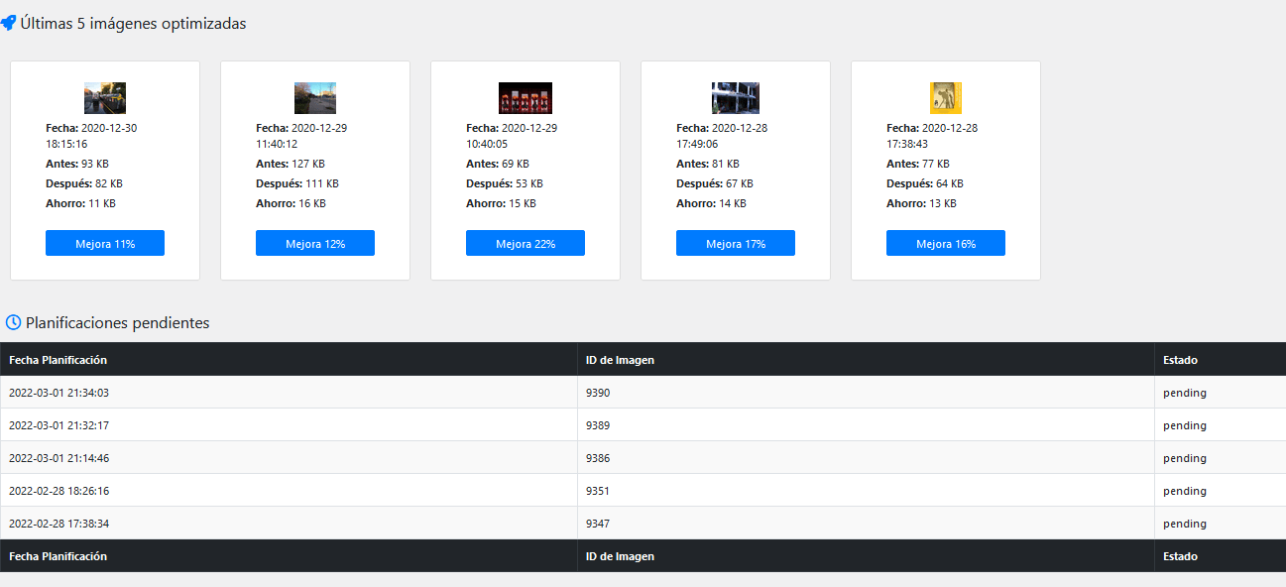The image size is (1286, 587).
Task: Click Antes: 69 KB text
Action: [x=498, y=164]
